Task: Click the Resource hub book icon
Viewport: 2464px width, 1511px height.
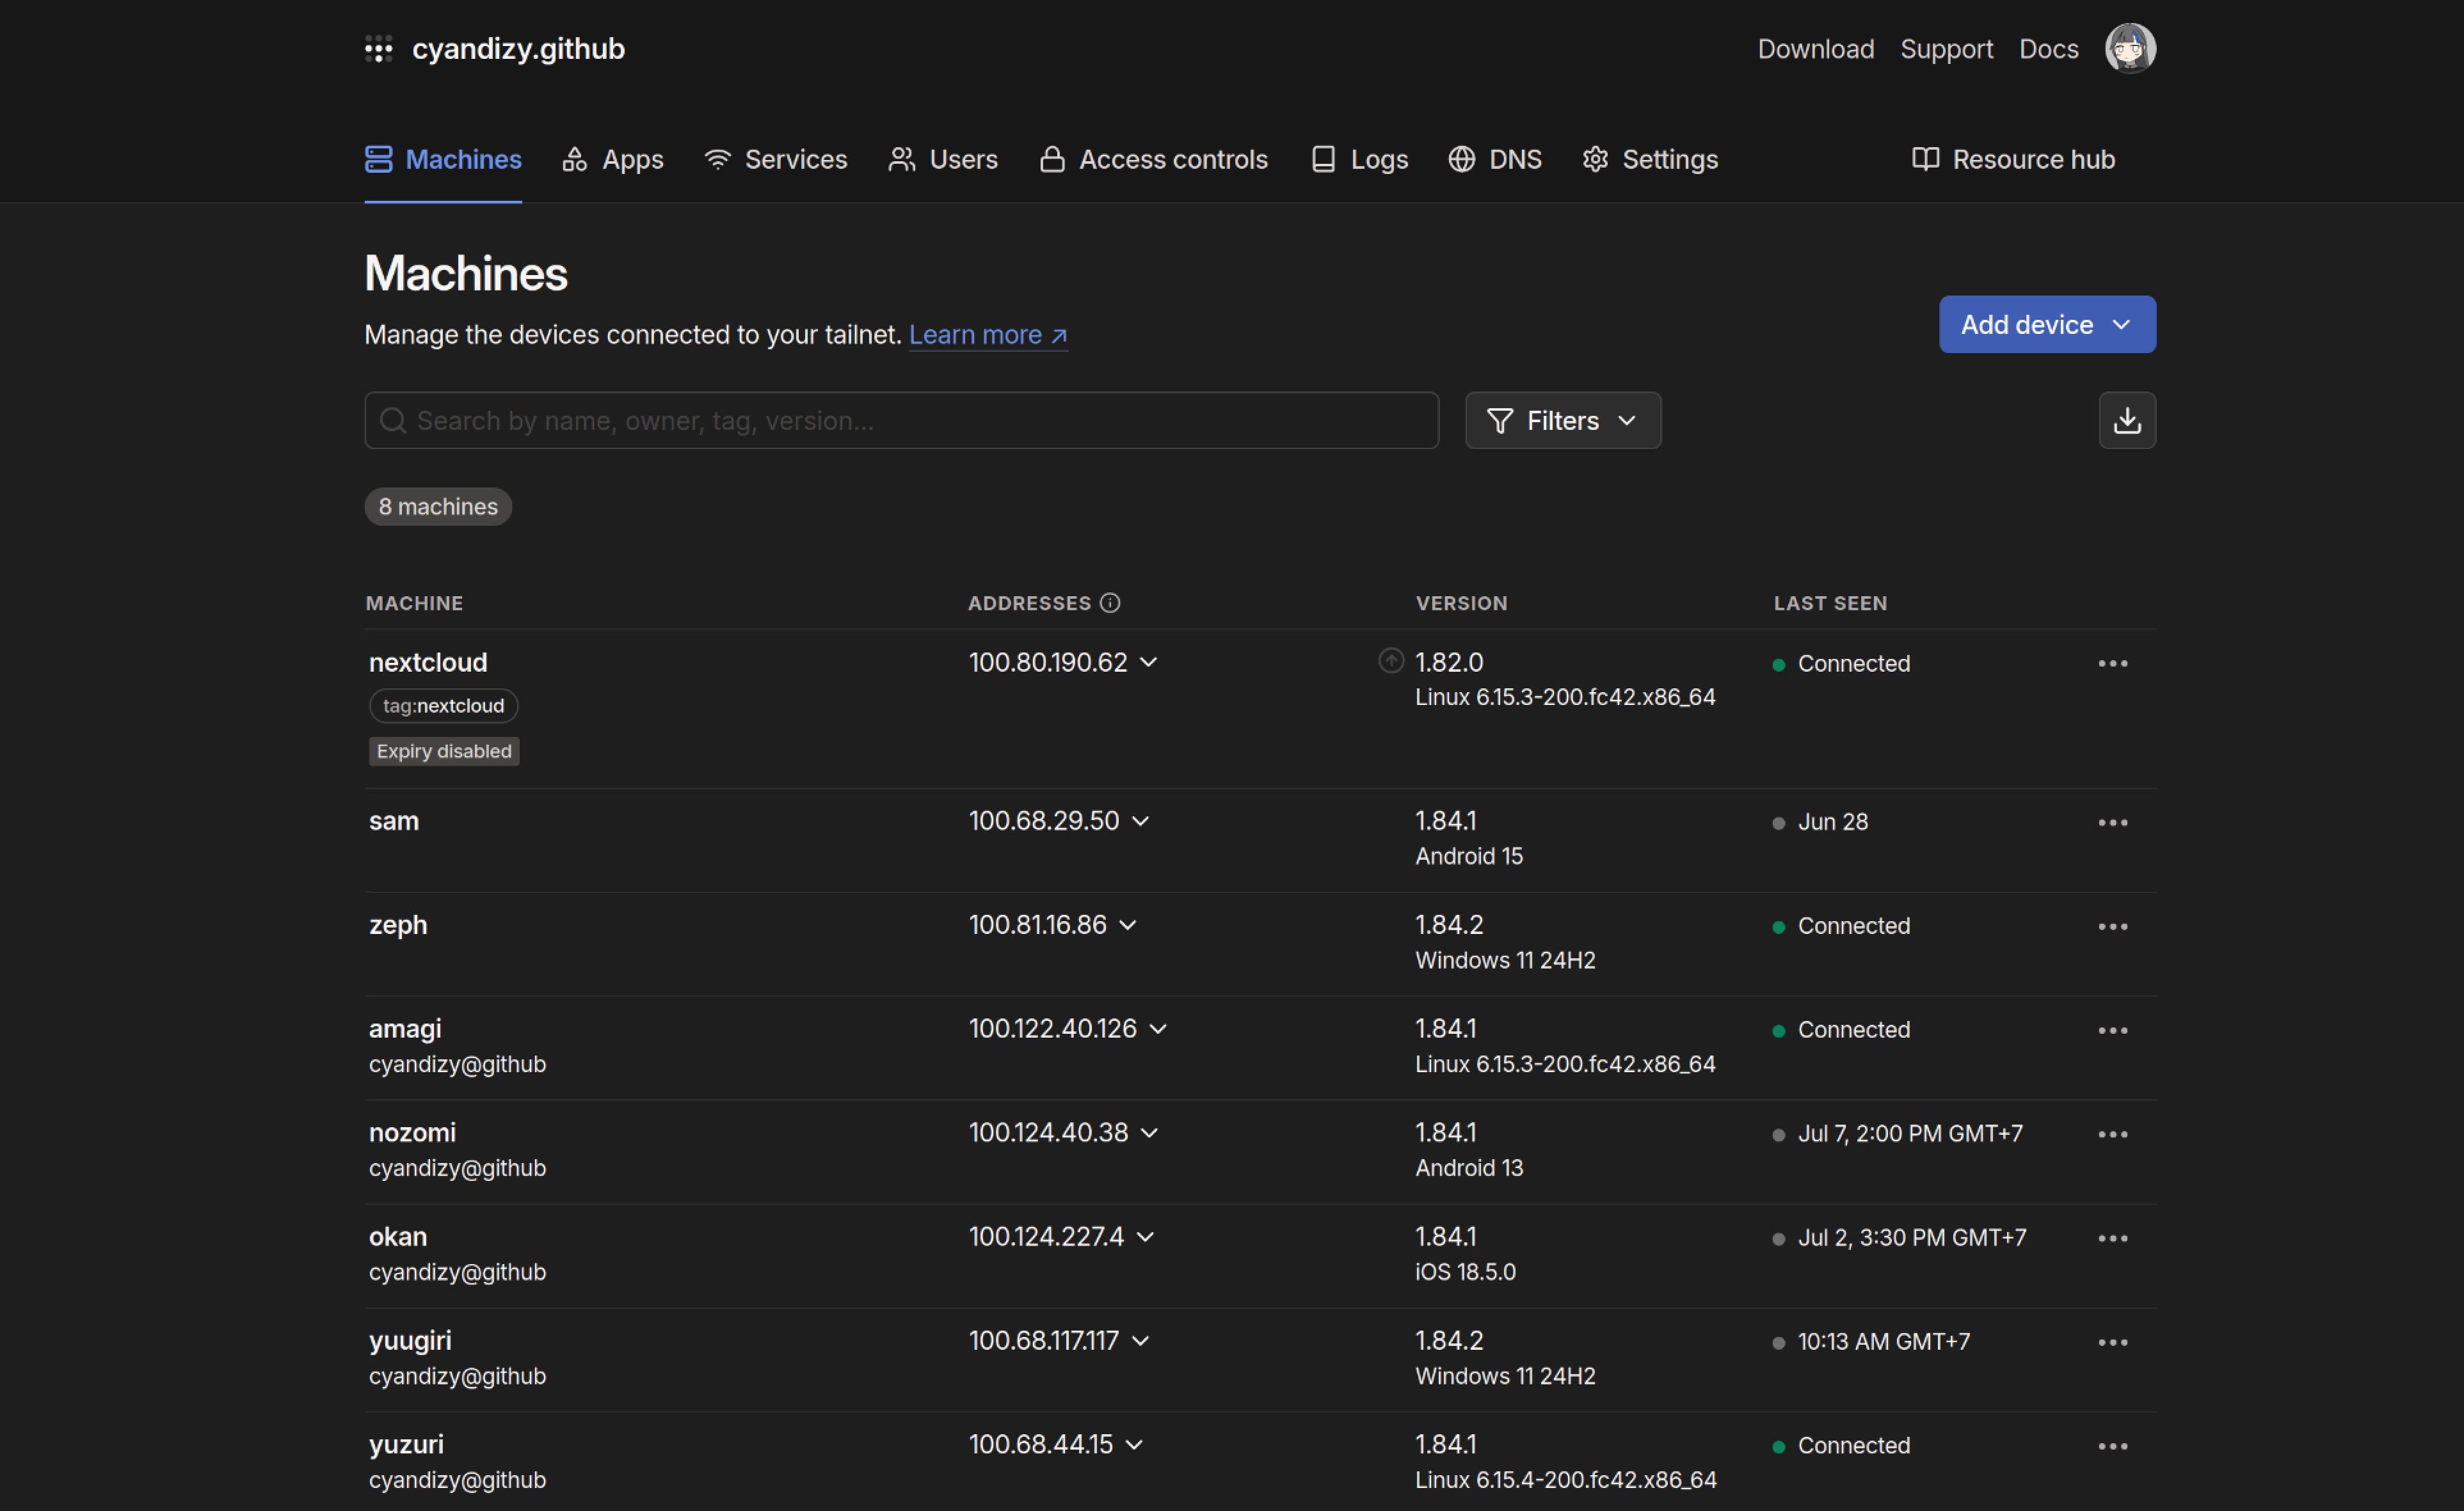Action: [1925, 159]
